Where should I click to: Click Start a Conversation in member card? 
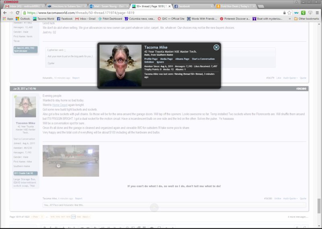pos(203,59)
